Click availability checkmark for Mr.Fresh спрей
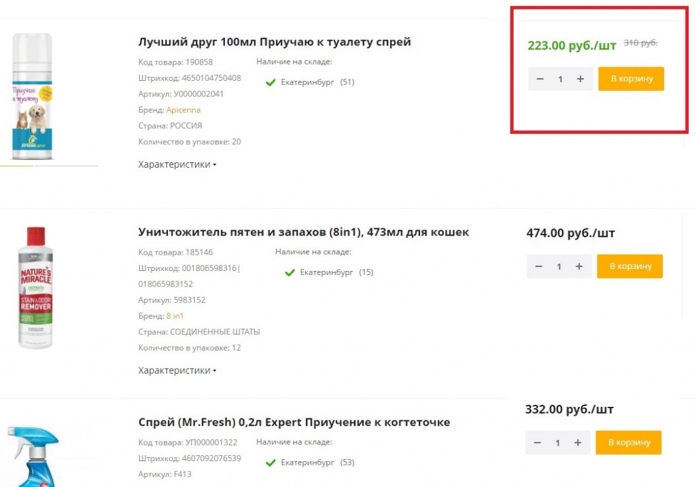The image size is (696, 487). point(270,462)
